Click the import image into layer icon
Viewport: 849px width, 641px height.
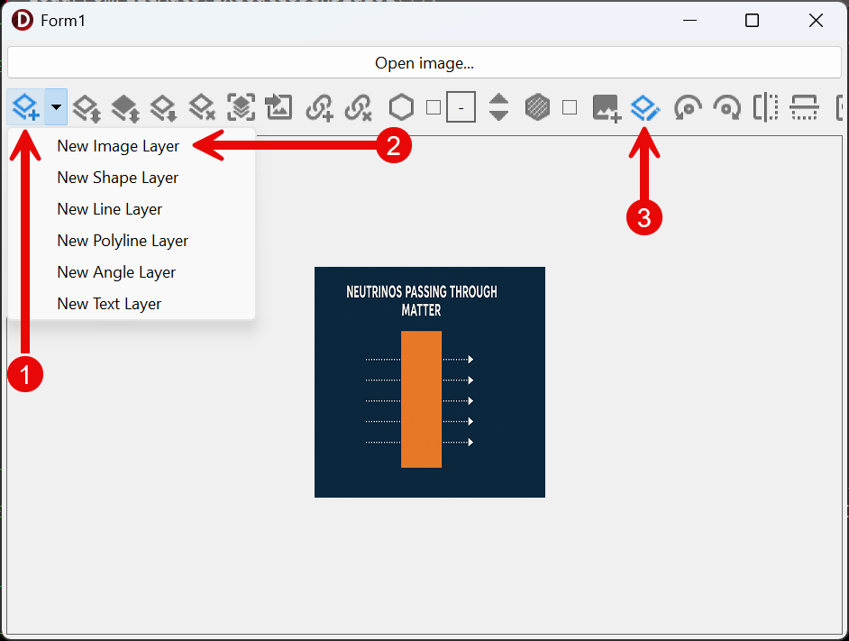tap(278, 107)
